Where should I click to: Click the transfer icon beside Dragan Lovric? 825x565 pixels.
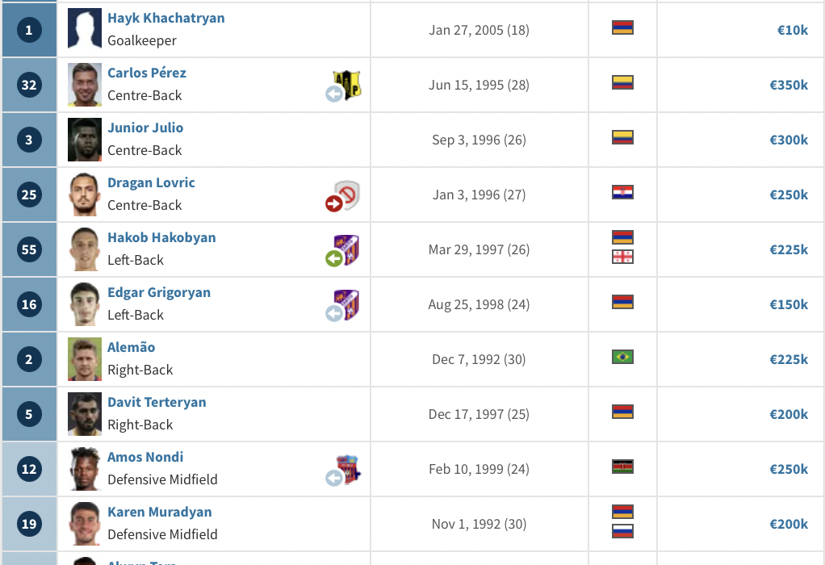click(x=334, y=203)
